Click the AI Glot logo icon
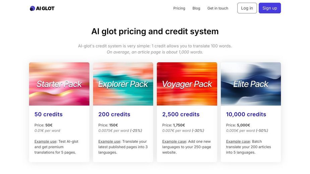 (32, 8)
